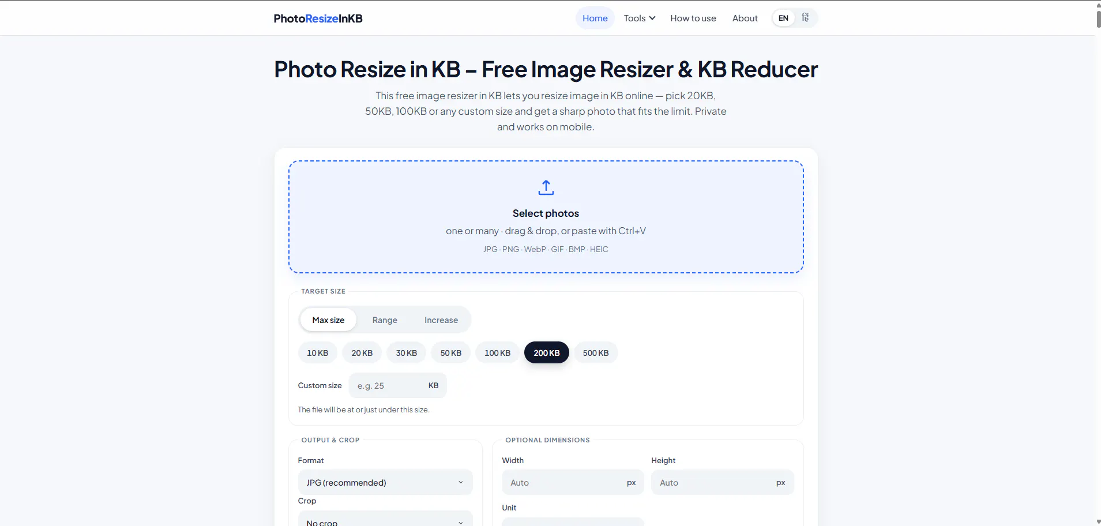
Task: Open the Unit dropdown
Action: (573, 521)
